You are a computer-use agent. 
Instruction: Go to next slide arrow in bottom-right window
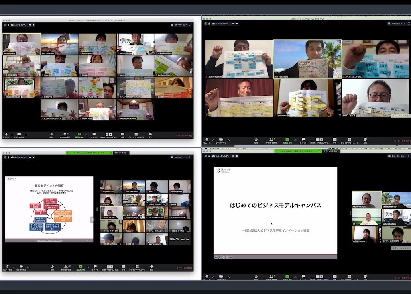pyautogui.click(x=231, y=257)
